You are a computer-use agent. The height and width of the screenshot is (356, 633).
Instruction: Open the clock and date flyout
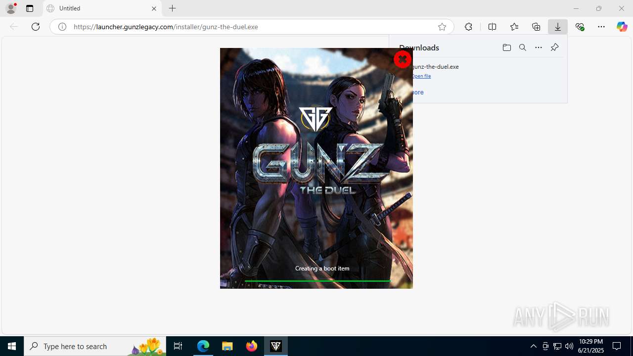click(591, 346)
